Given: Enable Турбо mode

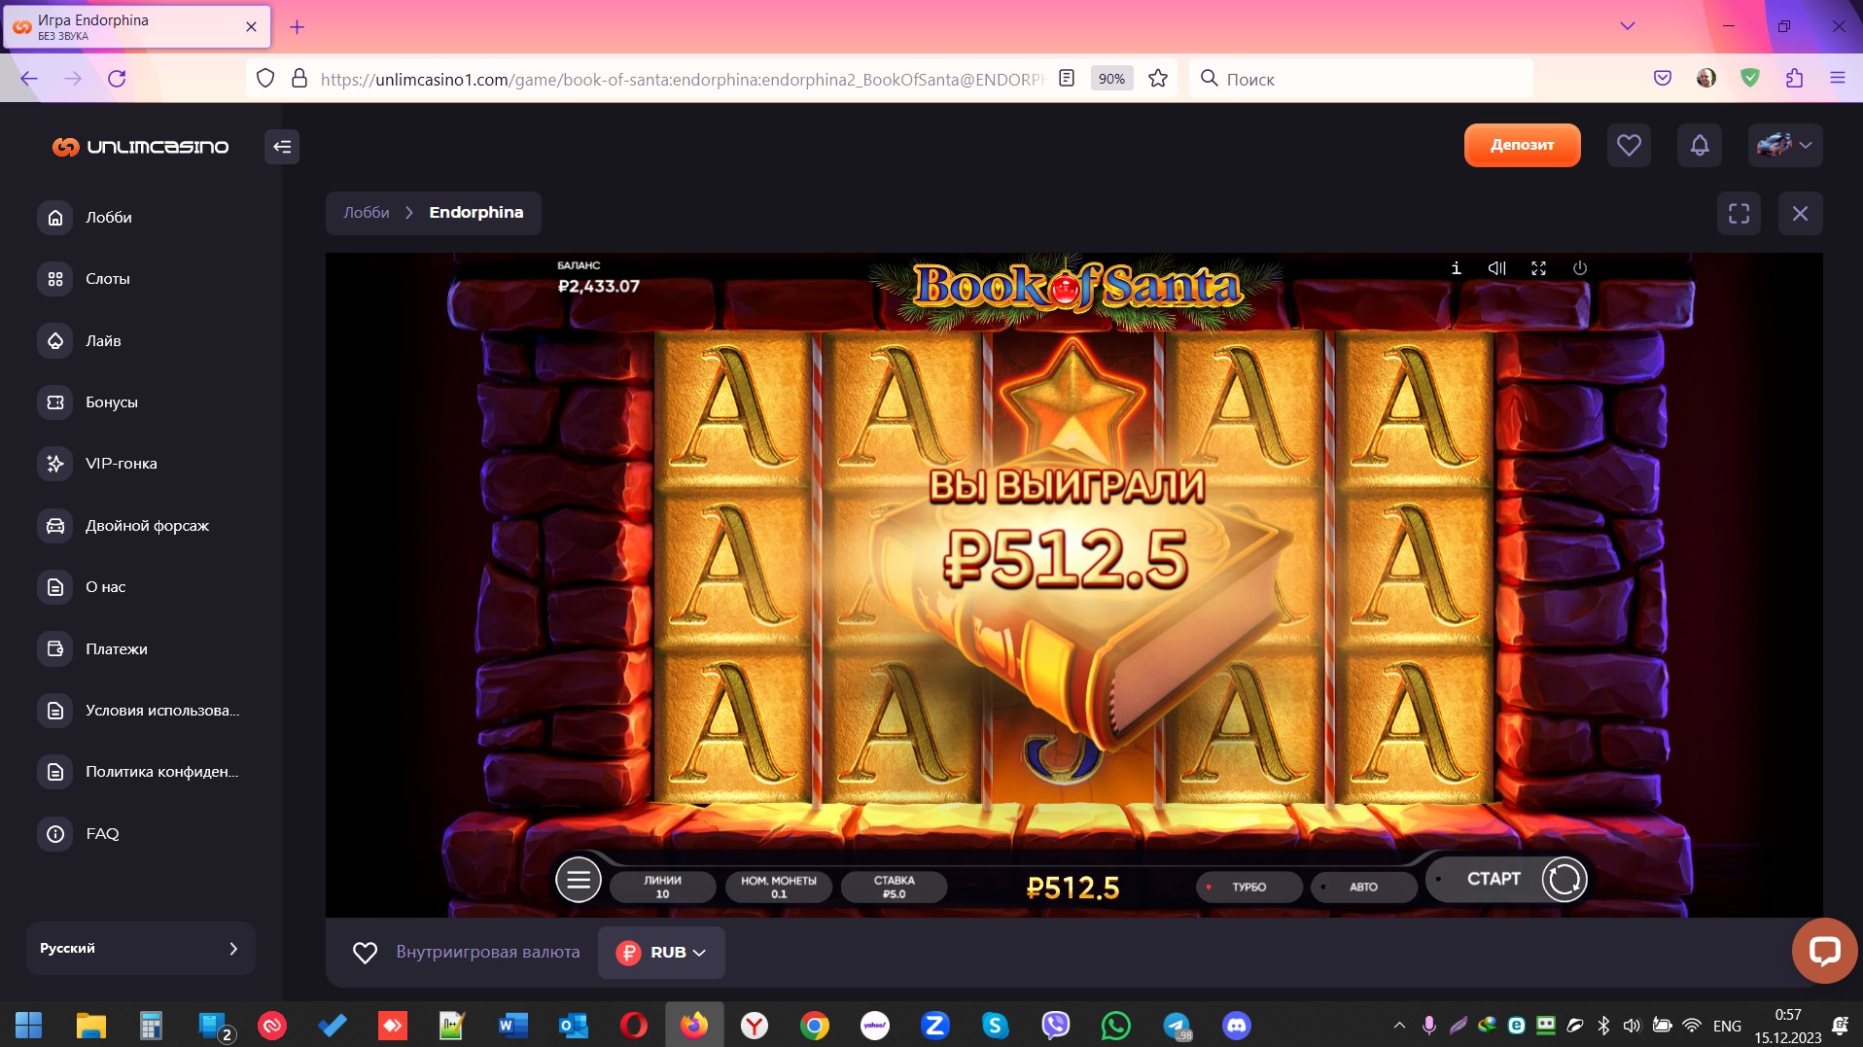Looking at the screenshot, I should coord(1248,887).
